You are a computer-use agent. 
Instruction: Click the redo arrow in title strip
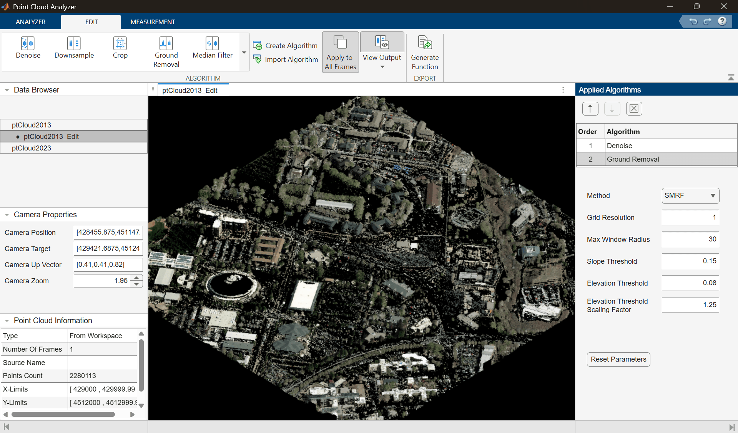(x=708, y=21)
